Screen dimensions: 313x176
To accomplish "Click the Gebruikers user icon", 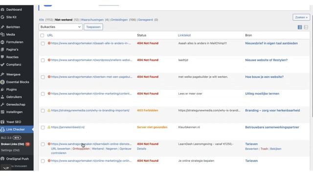I will (2, 97).
